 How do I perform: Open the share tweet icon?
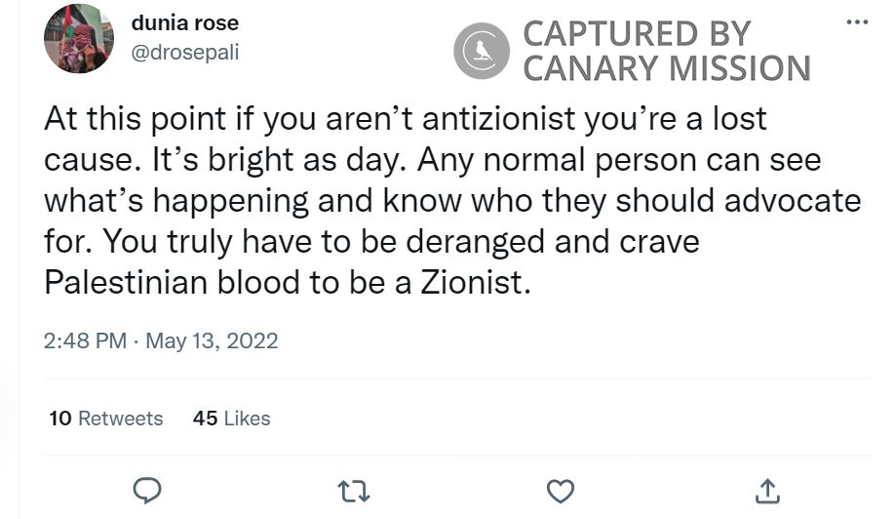767,490
